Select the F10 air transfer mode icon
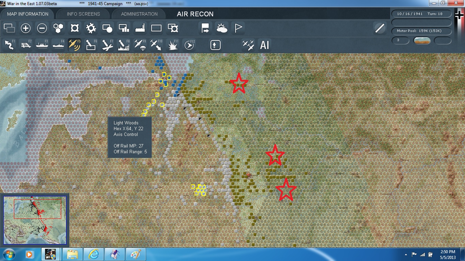 [x=156, y=45]
